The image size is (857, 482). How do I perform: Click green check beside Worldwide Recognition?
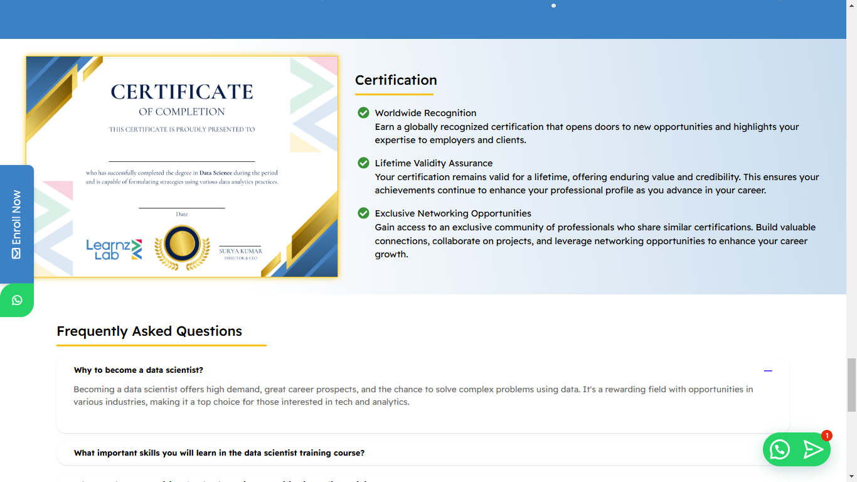[363, 113]
